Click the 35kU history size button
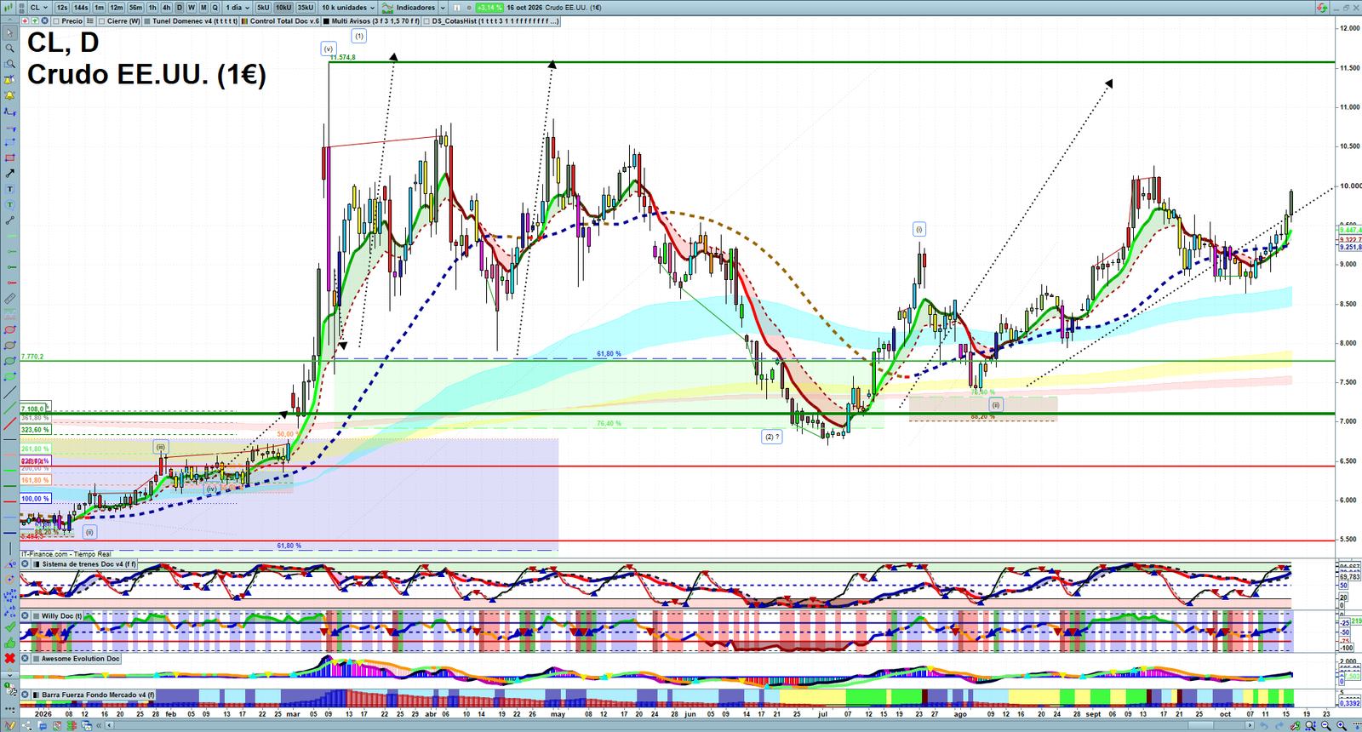The width and height of the screenshot is (1362, 732). 305,8
